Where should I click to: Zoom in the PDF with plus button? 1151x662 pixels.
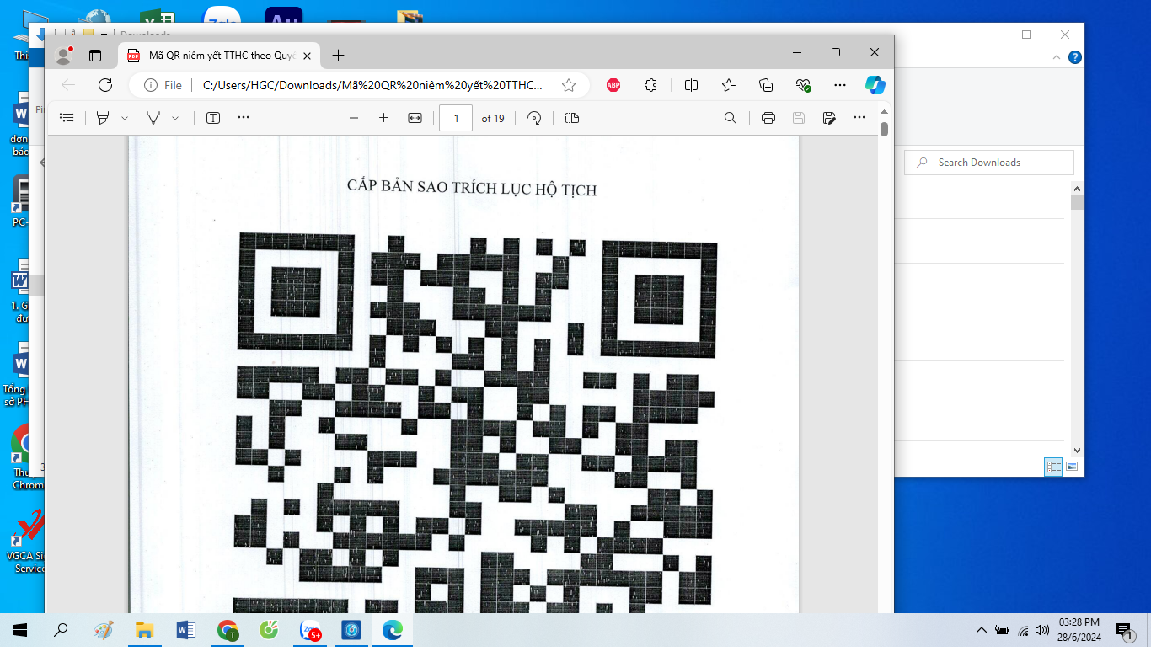[383, 118]
